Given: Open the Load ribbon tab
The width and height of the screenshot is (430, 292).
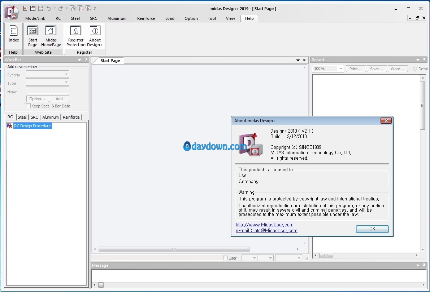Looking at the screenshot, I should pos(170,18).
